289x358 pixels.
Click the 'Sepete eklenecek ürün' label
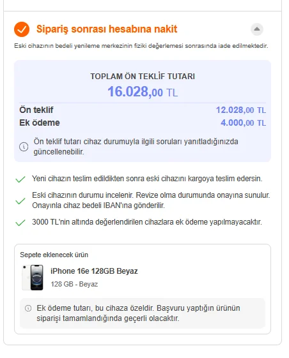(x=54, y=255)
